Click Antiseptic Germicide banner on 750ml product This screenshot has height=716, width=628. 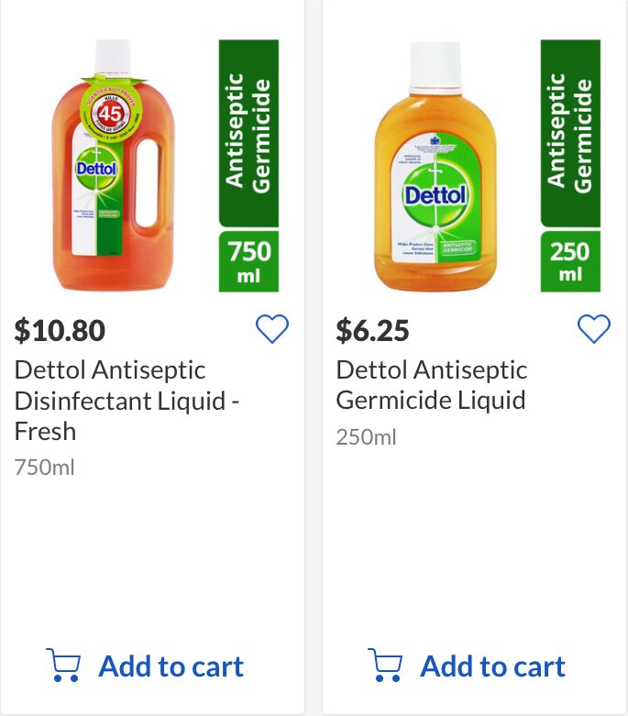point(248,132)
